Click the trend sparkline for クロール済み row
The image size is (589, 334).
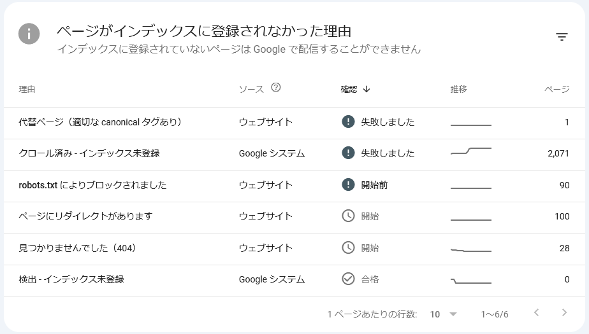coord(471,151)
